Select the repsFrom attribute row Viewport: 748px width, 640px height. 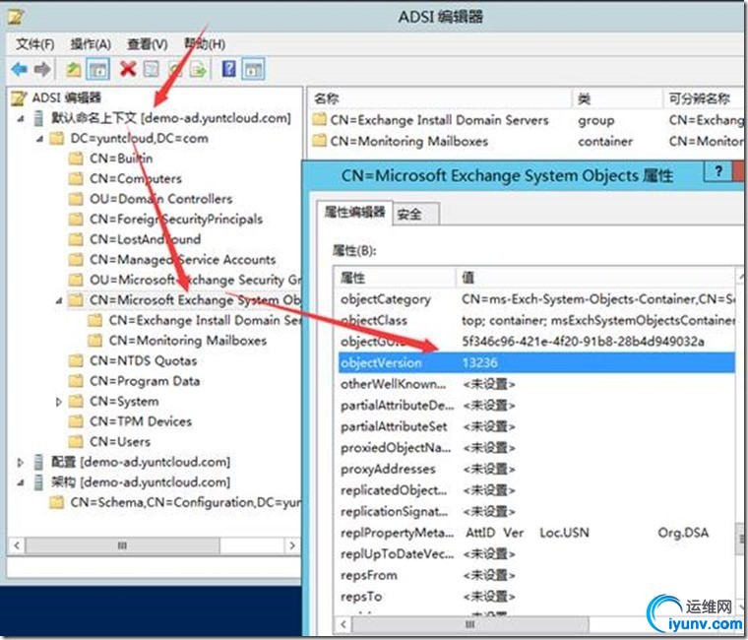click(536, 575)
